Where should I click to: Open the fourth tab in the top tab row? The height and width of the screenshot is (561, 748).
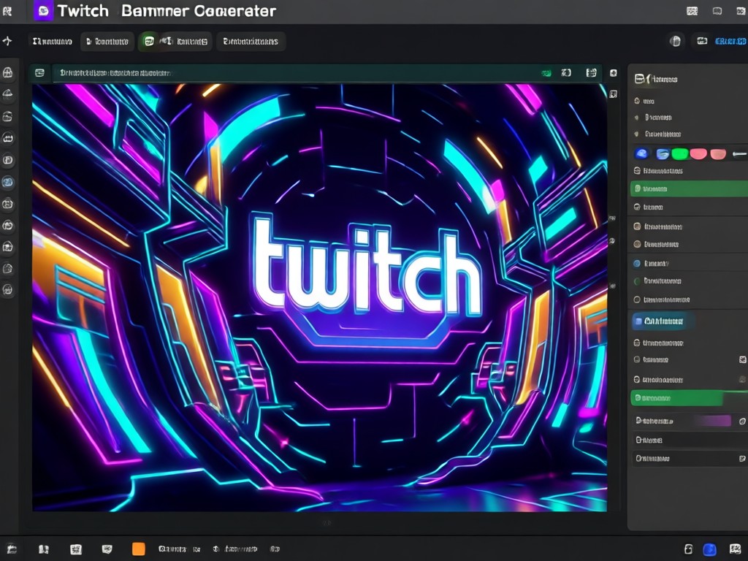251,42
